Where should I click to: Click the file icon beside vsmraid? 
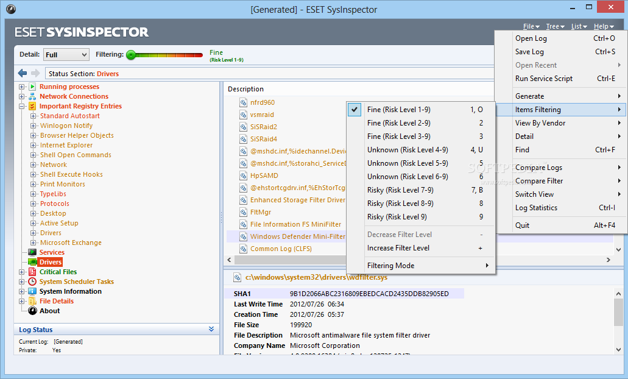tap(243, 115)
